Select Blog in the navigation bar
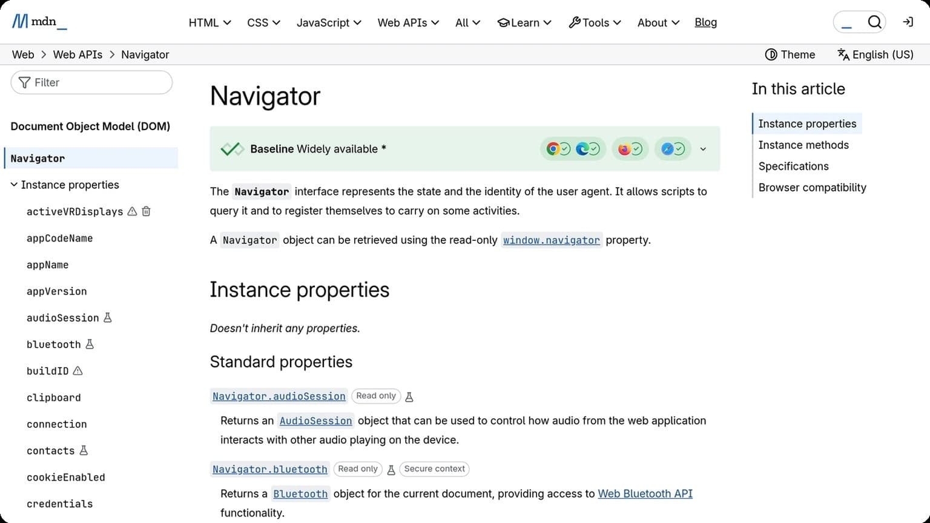Image resolution: width=930 pixels, height=523 pixels. tap(705, 22)
